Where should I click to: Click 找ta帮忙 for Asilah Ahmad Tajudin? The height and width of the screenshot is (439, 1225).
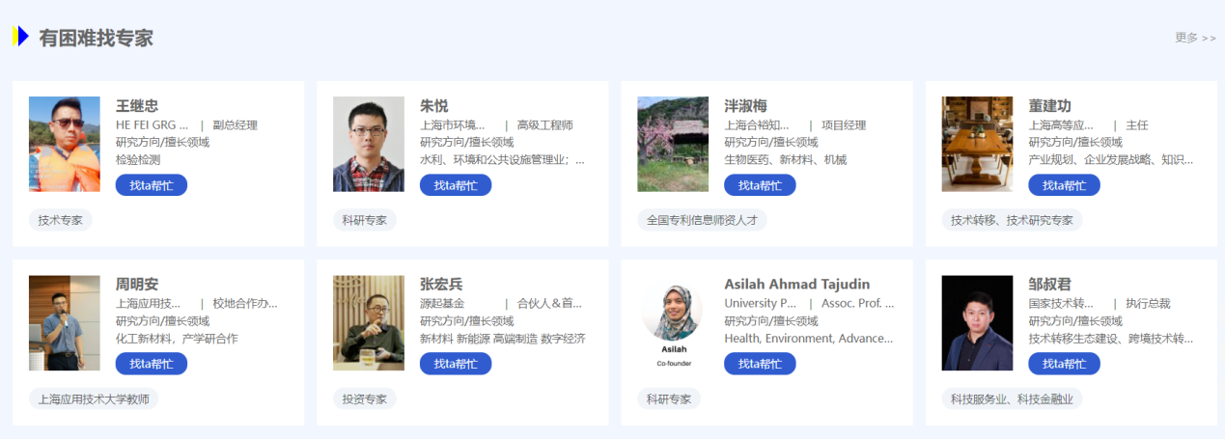tap(760, 364)
